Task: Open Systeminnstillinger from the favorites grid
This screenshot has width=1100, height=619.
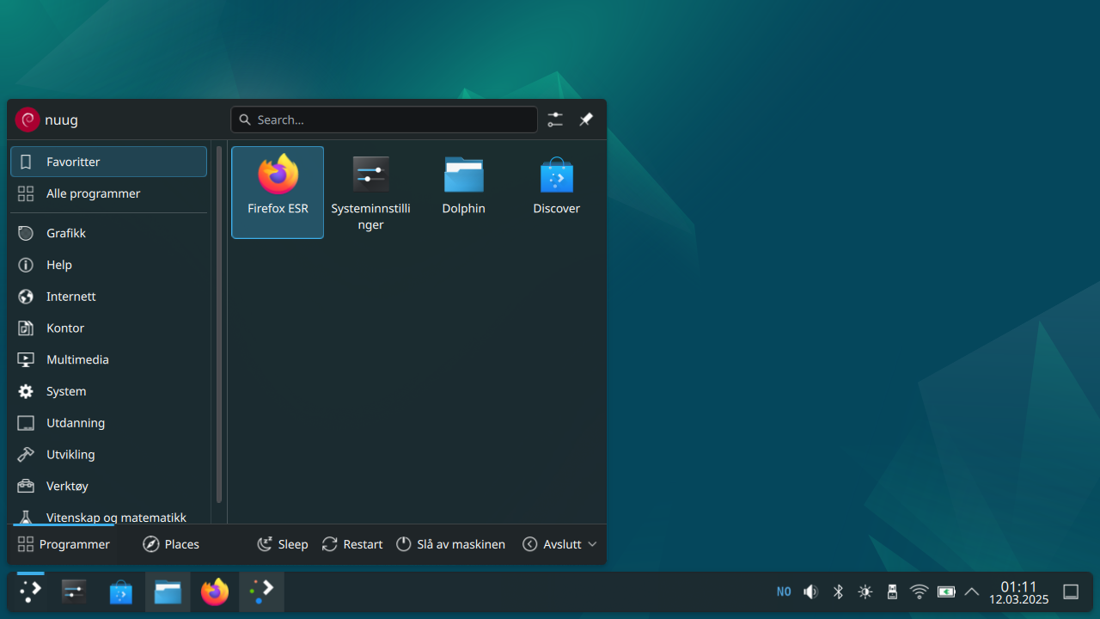Action: coord(370,191)
